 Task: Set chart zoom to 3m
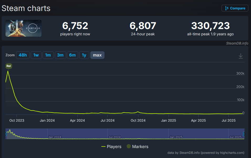(x=60, y=55)
